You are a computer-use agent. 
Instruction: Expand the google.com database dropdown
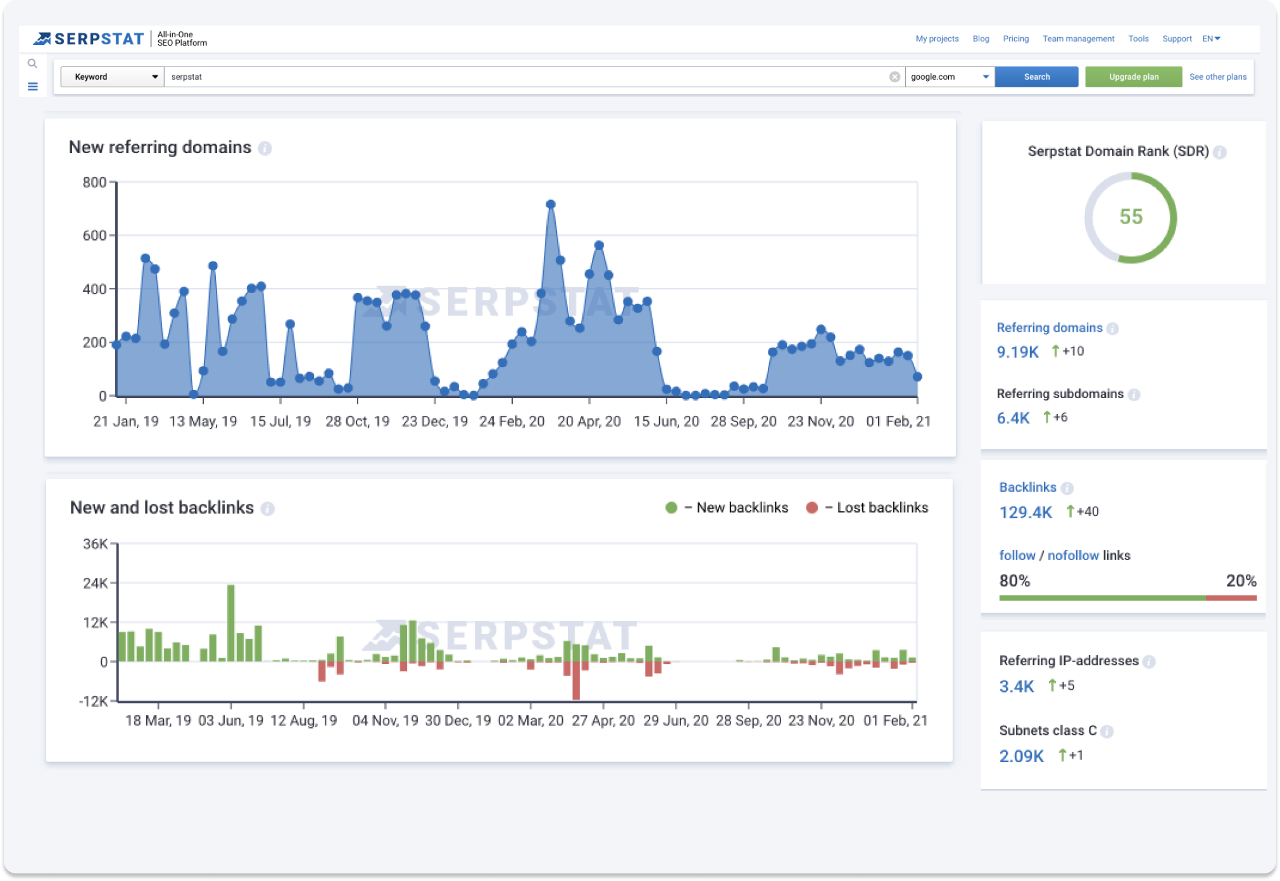950,77
